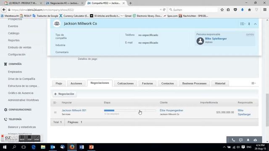Open Mike Spielberger link in Responsable column
This screenshot has width=269, height=151.
tap(244, 112)
